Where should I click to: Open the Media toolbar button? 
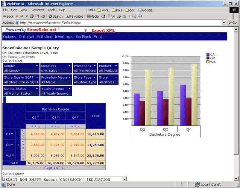[x=93, y=16]
